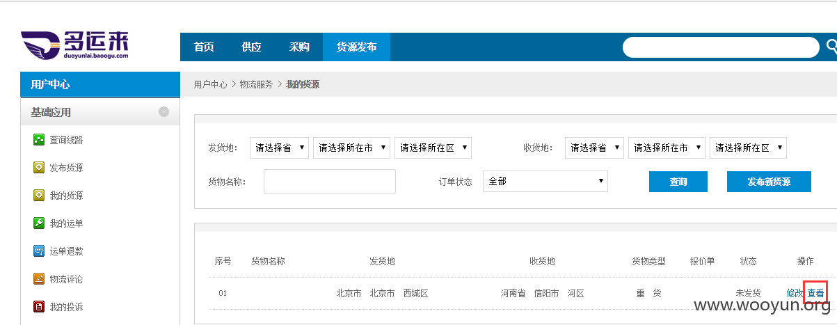Click the 货物名称 input field
The height and width of the screenshot is (325, 837).
point(330,181)
